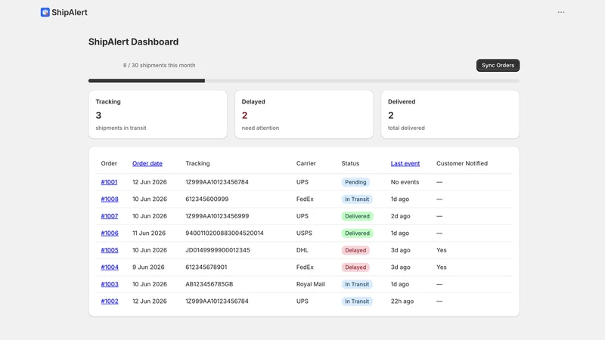Click the '8 / 30 shipments this month' text
This screenshot has width=605, height=340.
159,65
